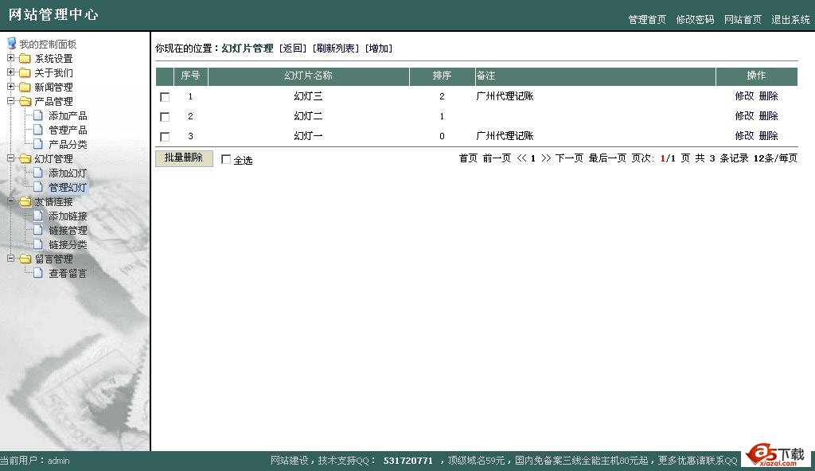Expand the 系统设置 tree node
815x471 pixels.
point(10,58)
